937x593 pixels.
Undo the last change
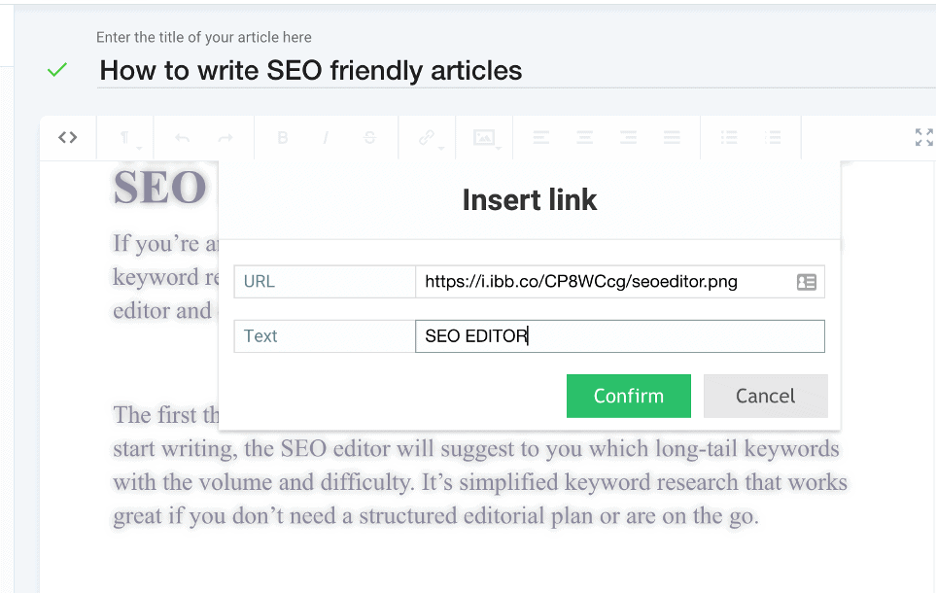(181, 137)
